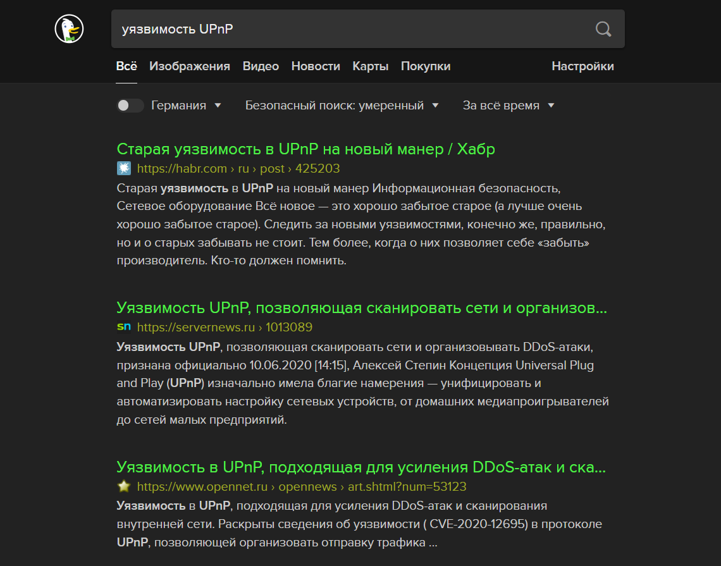Click the servernews.ru › 1013089 URL
The image size is (721, 566).
(225, 328)
